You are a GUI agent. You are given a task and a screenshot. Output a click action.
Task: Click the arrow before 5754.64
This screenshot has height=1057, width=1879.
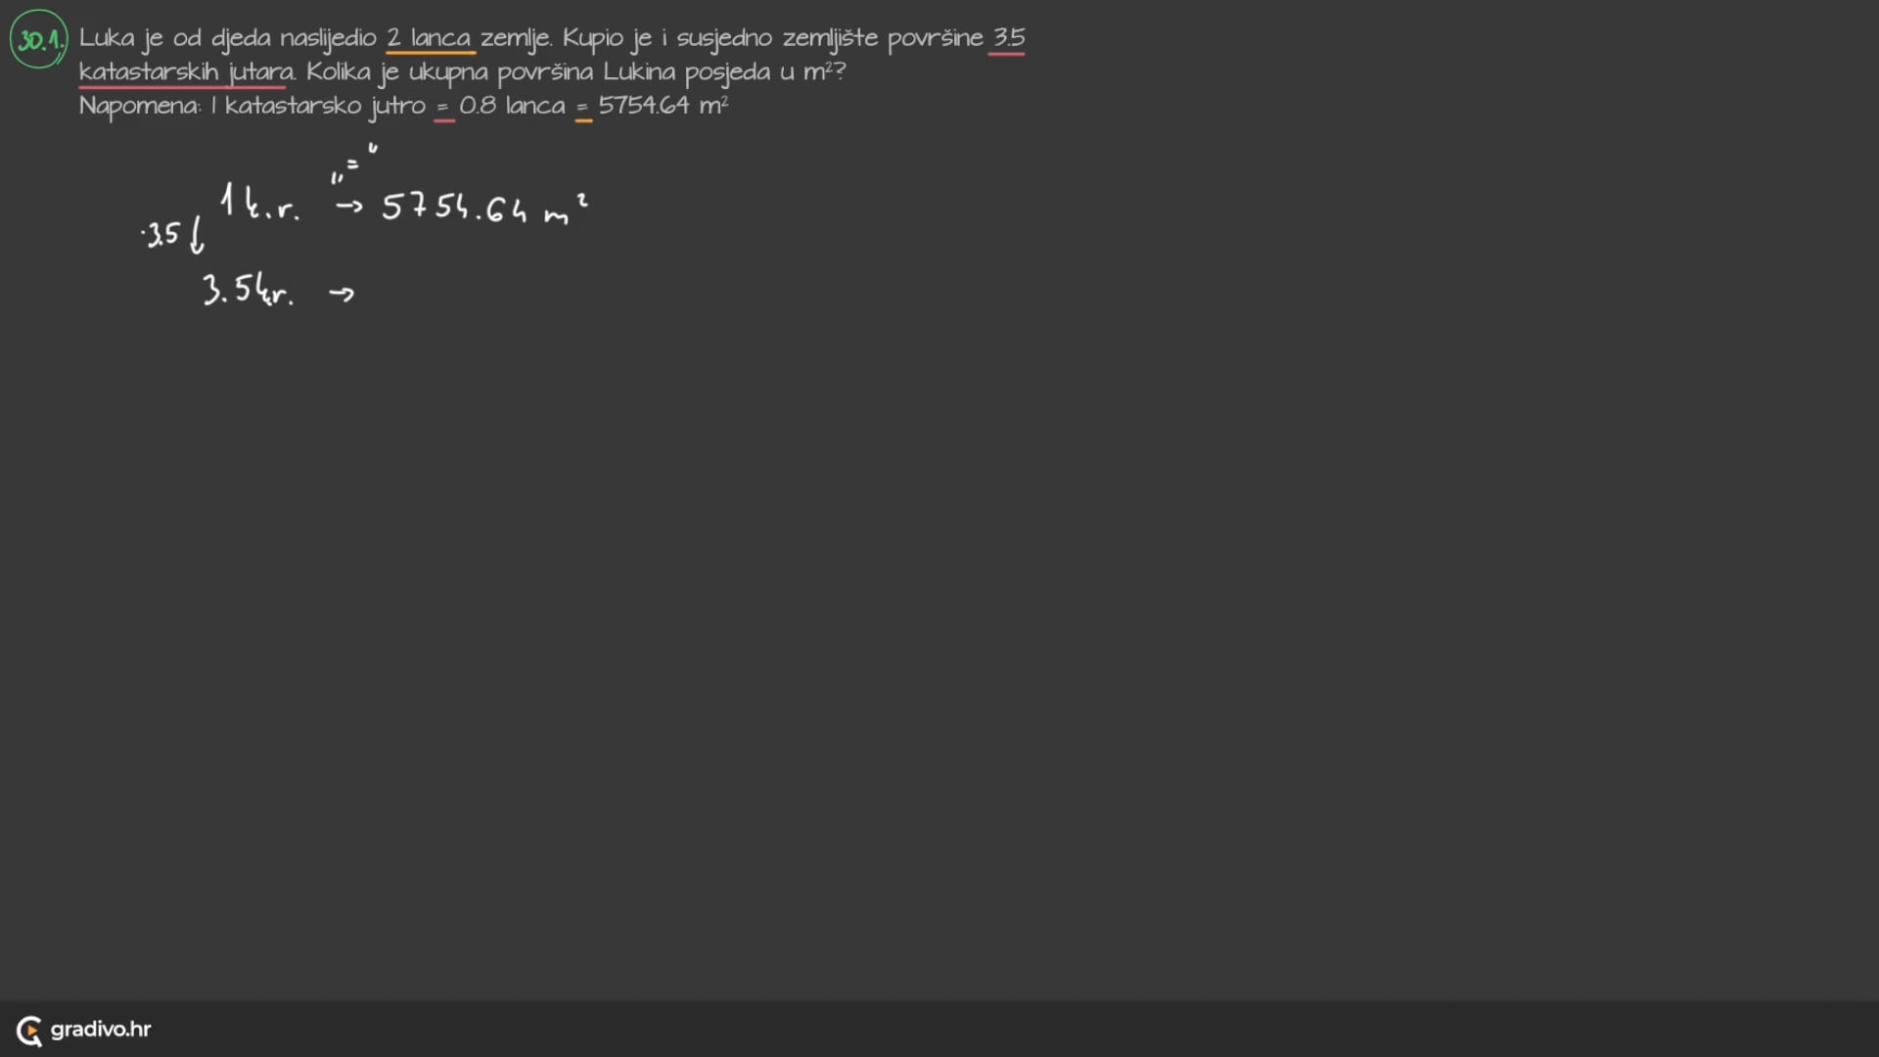(x=348, y=206)
